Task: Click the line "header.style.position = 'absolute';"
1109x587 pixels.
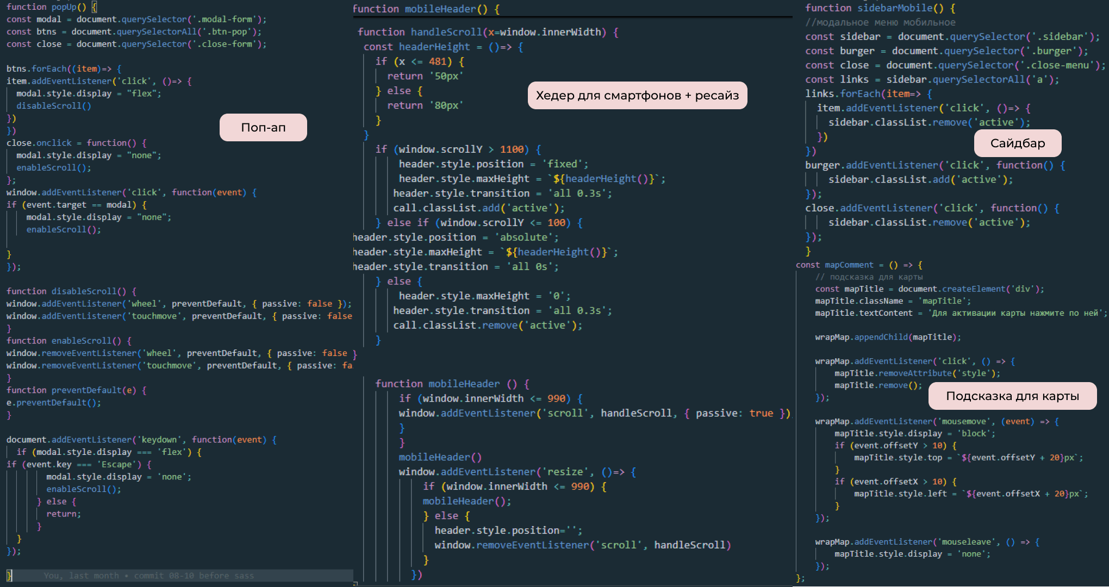Action: tap(456, 238)
